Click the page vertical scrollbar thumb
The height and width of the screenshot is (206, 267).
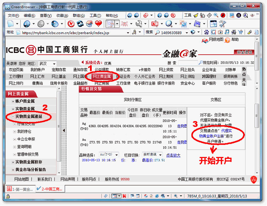(257, 56)
